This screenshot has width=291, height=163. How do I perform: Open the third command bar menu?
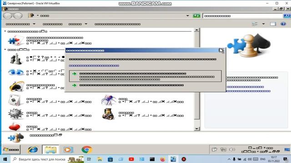(75, 24)
